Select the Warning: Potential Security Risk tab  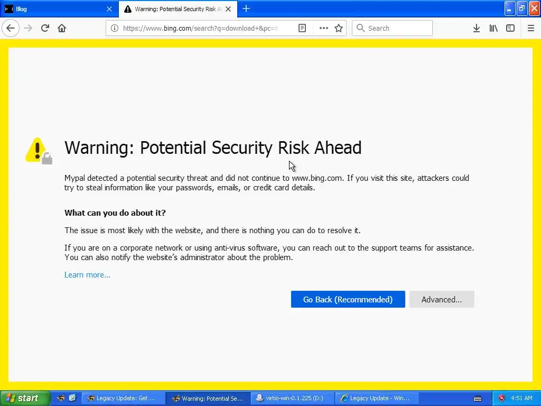[178, 9]
